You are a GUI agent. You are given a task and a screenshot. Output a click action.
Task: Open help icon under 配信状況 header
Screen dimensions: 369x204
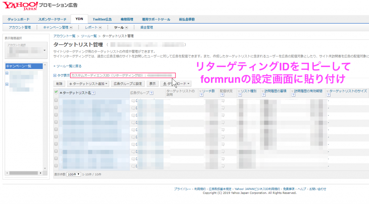pos(222,95)
